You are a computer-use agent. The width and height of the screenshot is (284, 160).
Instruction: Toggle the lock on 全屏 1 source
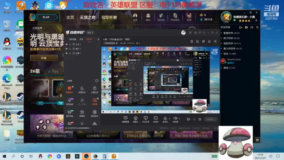tap(70, 53)
